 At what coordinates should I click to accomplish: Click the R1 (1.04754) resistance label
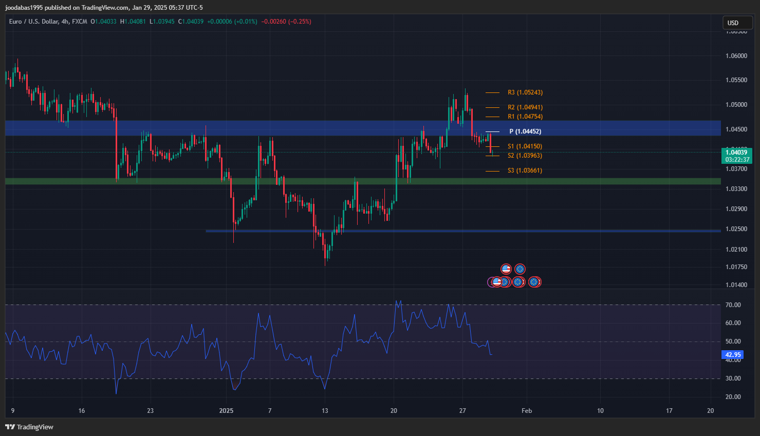coord(525,117)
